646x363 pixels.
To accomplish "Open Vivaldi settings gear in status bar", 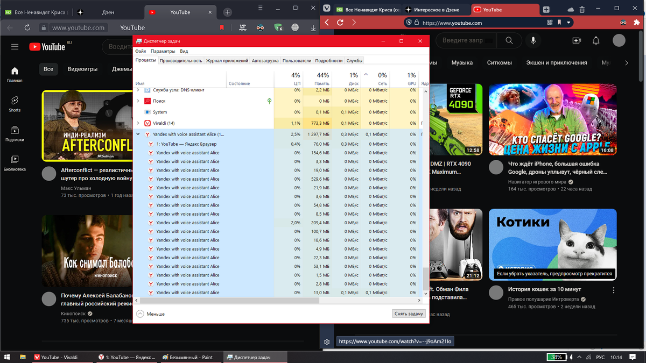I will click(327, 341).
